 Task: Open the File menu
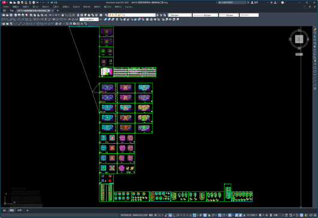pyautogui.click(x=5, y=7)
